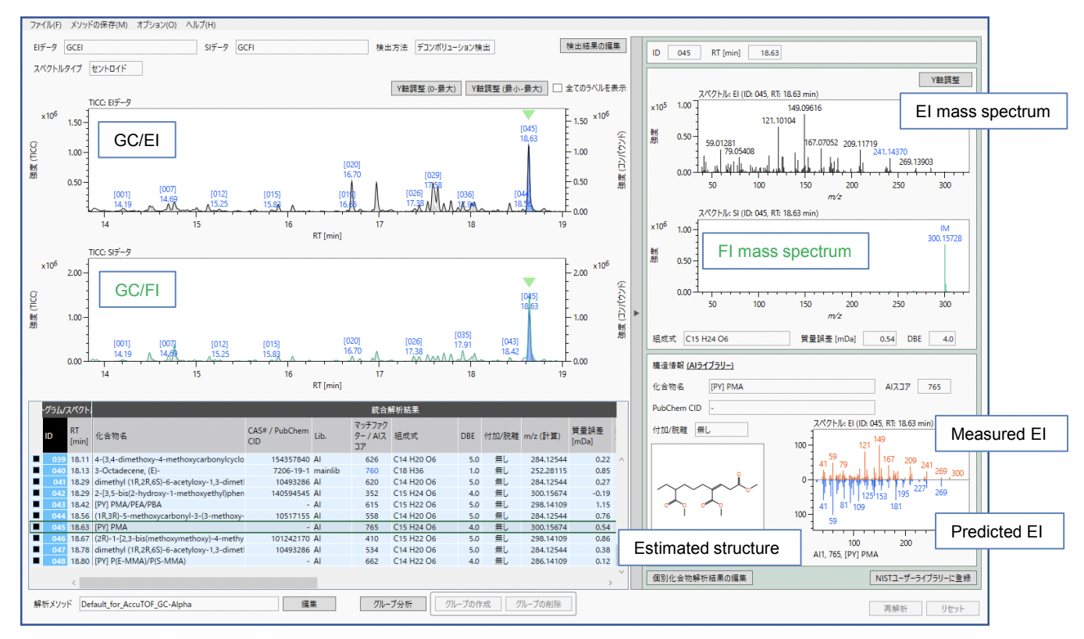Click the table's scroll-up arrow
Image resolution: width=1084 pixels, height=639 pixels.
click(622, 459)
